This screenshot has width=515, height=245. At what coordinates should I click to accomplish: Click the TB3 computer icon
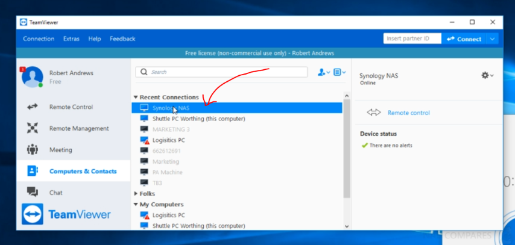click(x=144, y=182)
